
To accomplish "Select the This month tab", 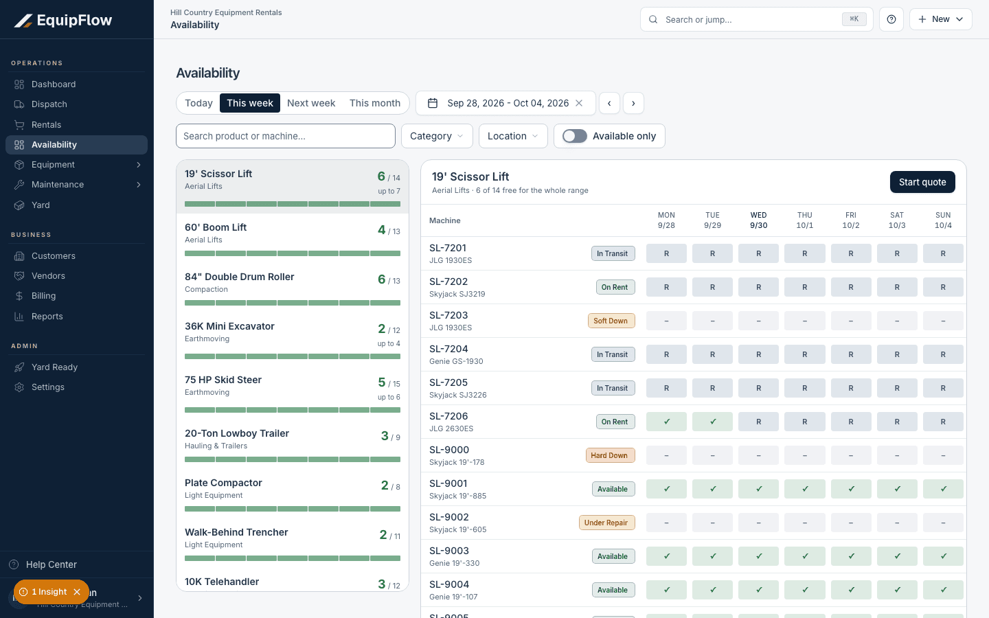I will click(375, 103).
